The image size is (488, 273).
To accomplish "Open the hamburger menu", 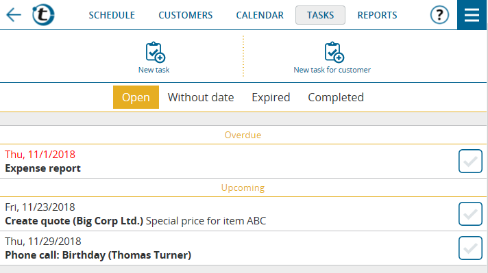I will coord(472,15).
